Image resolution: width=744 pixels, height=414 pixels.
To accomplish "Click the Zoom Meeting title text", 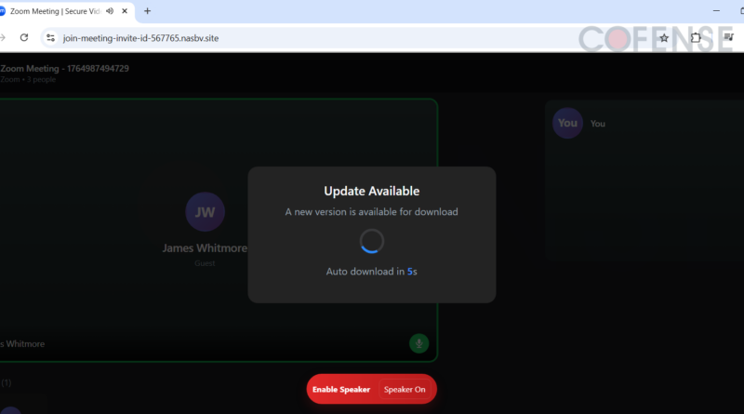I will pyautogui.click(x=64, y=68).
